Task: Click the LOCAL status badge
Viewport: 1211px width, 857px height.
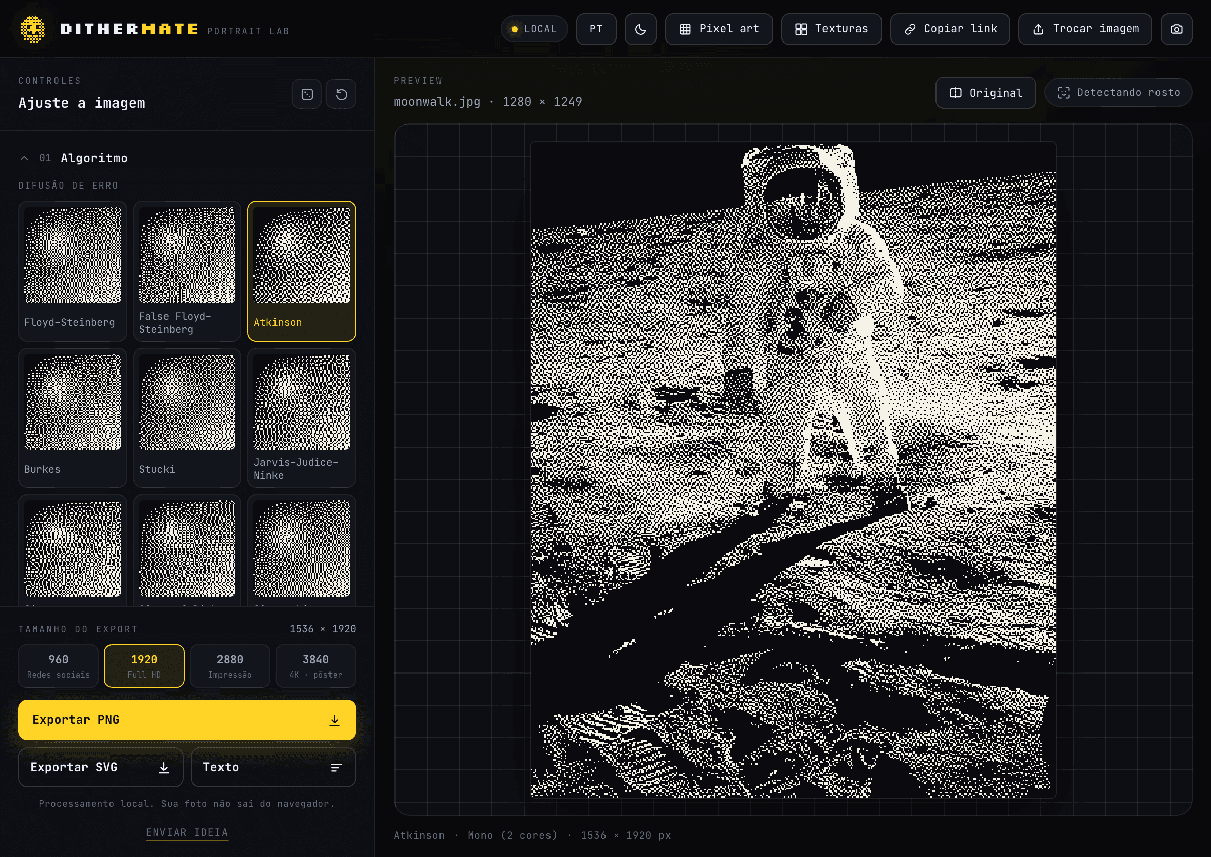Action: (x=534, y=29)
